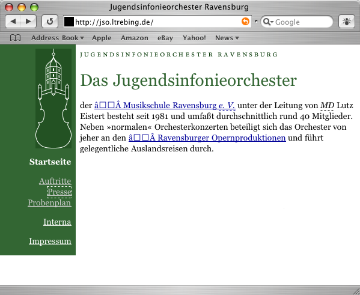
Task: Open the Apple bookmark
Action: 102,38
